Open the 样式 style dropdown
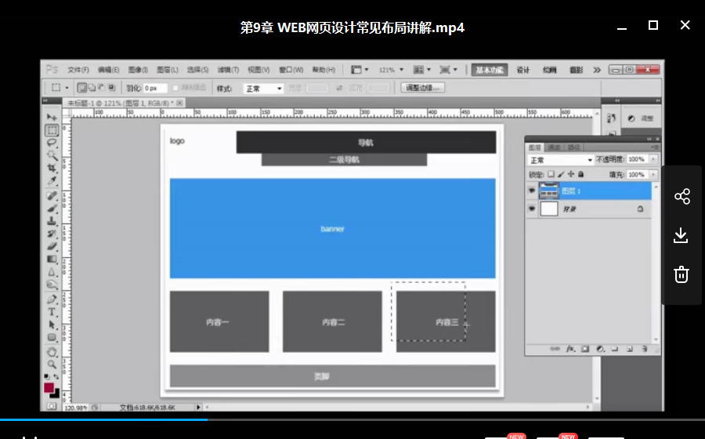705x439 pixels. point(263,88)
